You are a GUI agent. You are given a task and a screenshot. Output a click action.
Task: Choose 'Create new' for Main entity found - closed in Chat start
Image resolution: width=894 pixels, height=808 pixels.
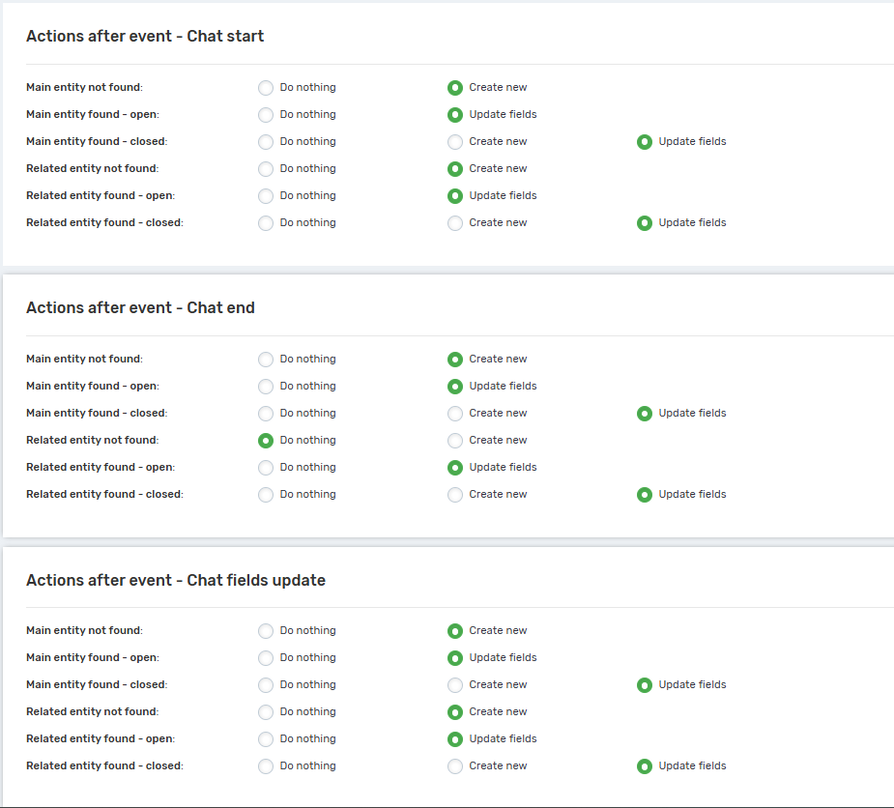[x=455, y=142]
